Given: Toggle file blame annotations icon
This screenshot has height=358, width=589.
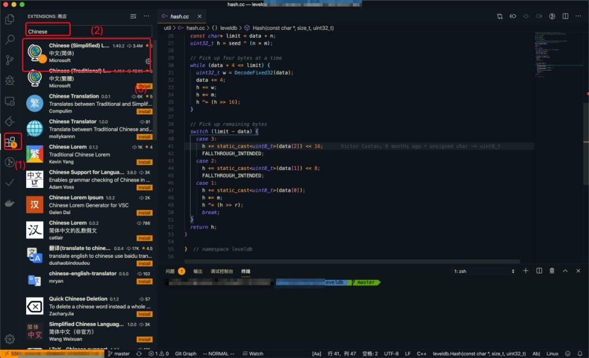Looking at the screenshot, I should tap(552, 16).
